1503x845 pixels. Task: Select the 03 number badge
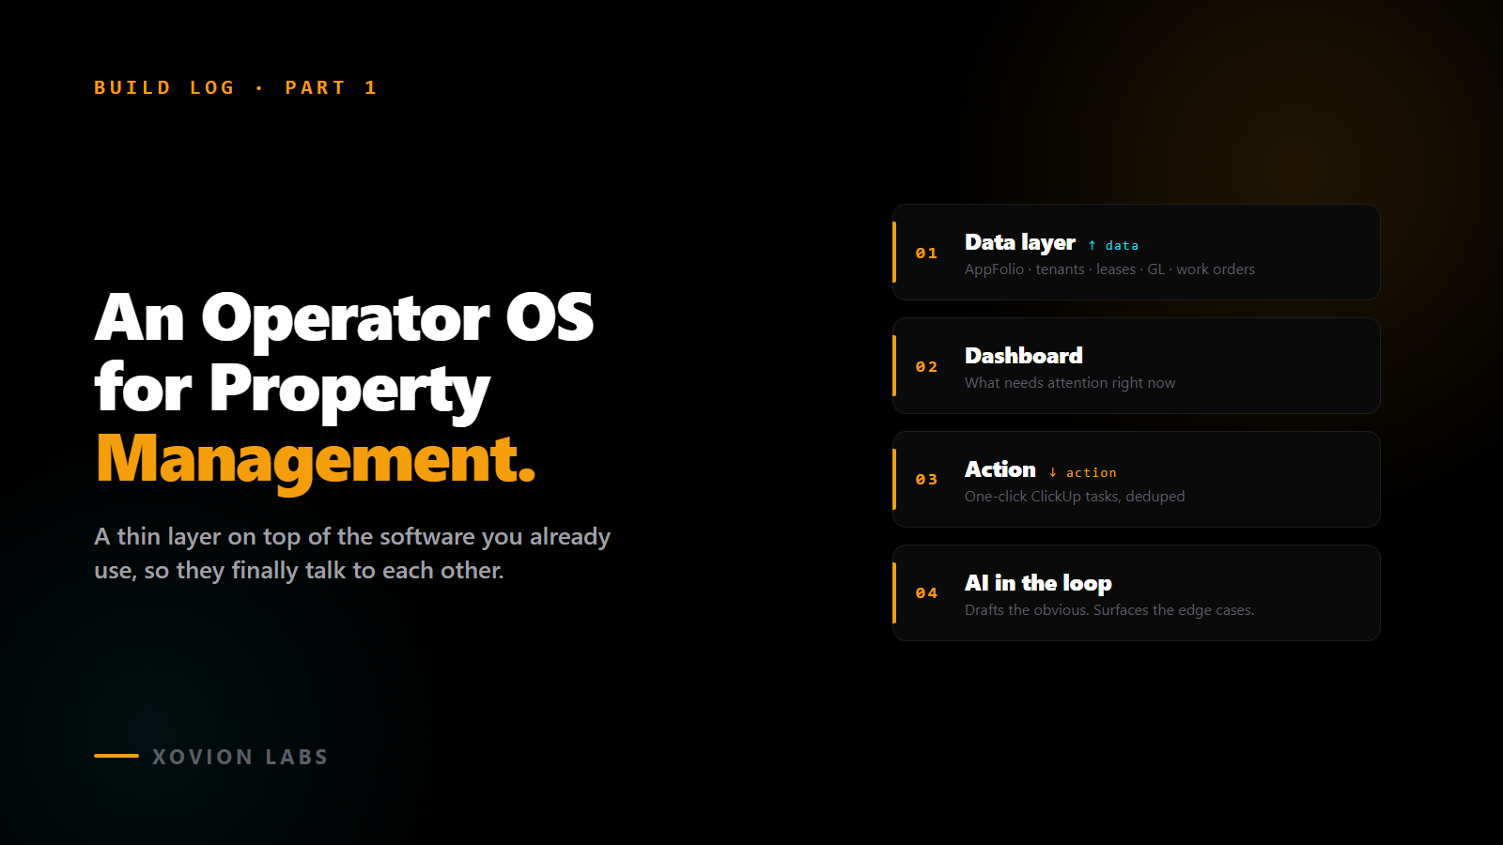click(x=926, y=480)
